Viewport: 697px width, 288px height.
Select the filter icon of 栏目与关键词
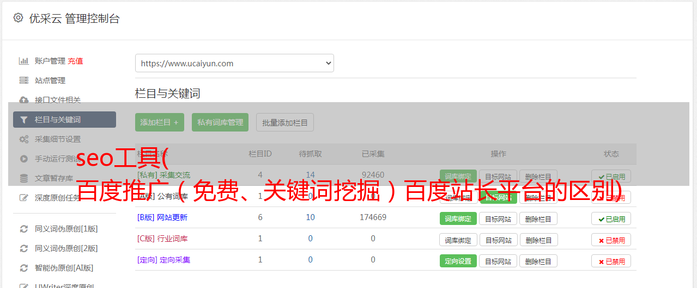point(24,120)
